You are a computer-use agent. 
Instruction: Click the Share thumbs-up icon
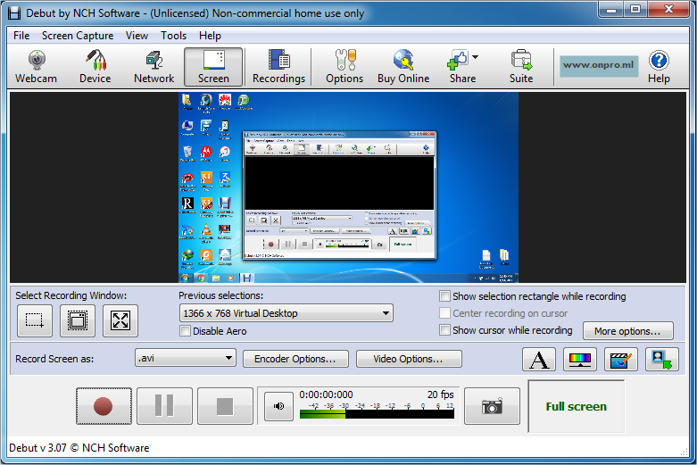458,60
